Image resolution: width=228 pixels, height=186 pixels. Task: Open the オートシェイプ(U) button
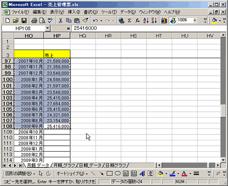click(x=72, y=174)
